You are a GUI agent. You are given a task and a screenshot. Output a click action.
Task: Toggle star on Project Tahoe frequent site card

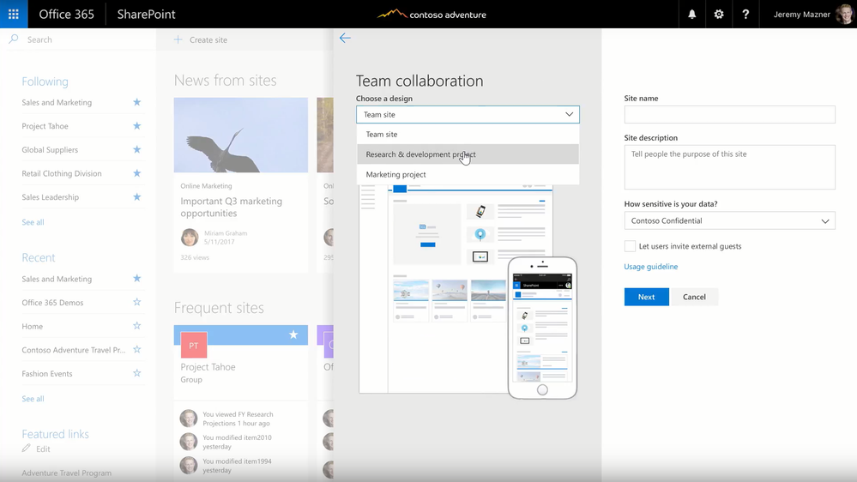click(x=293, y=334)
